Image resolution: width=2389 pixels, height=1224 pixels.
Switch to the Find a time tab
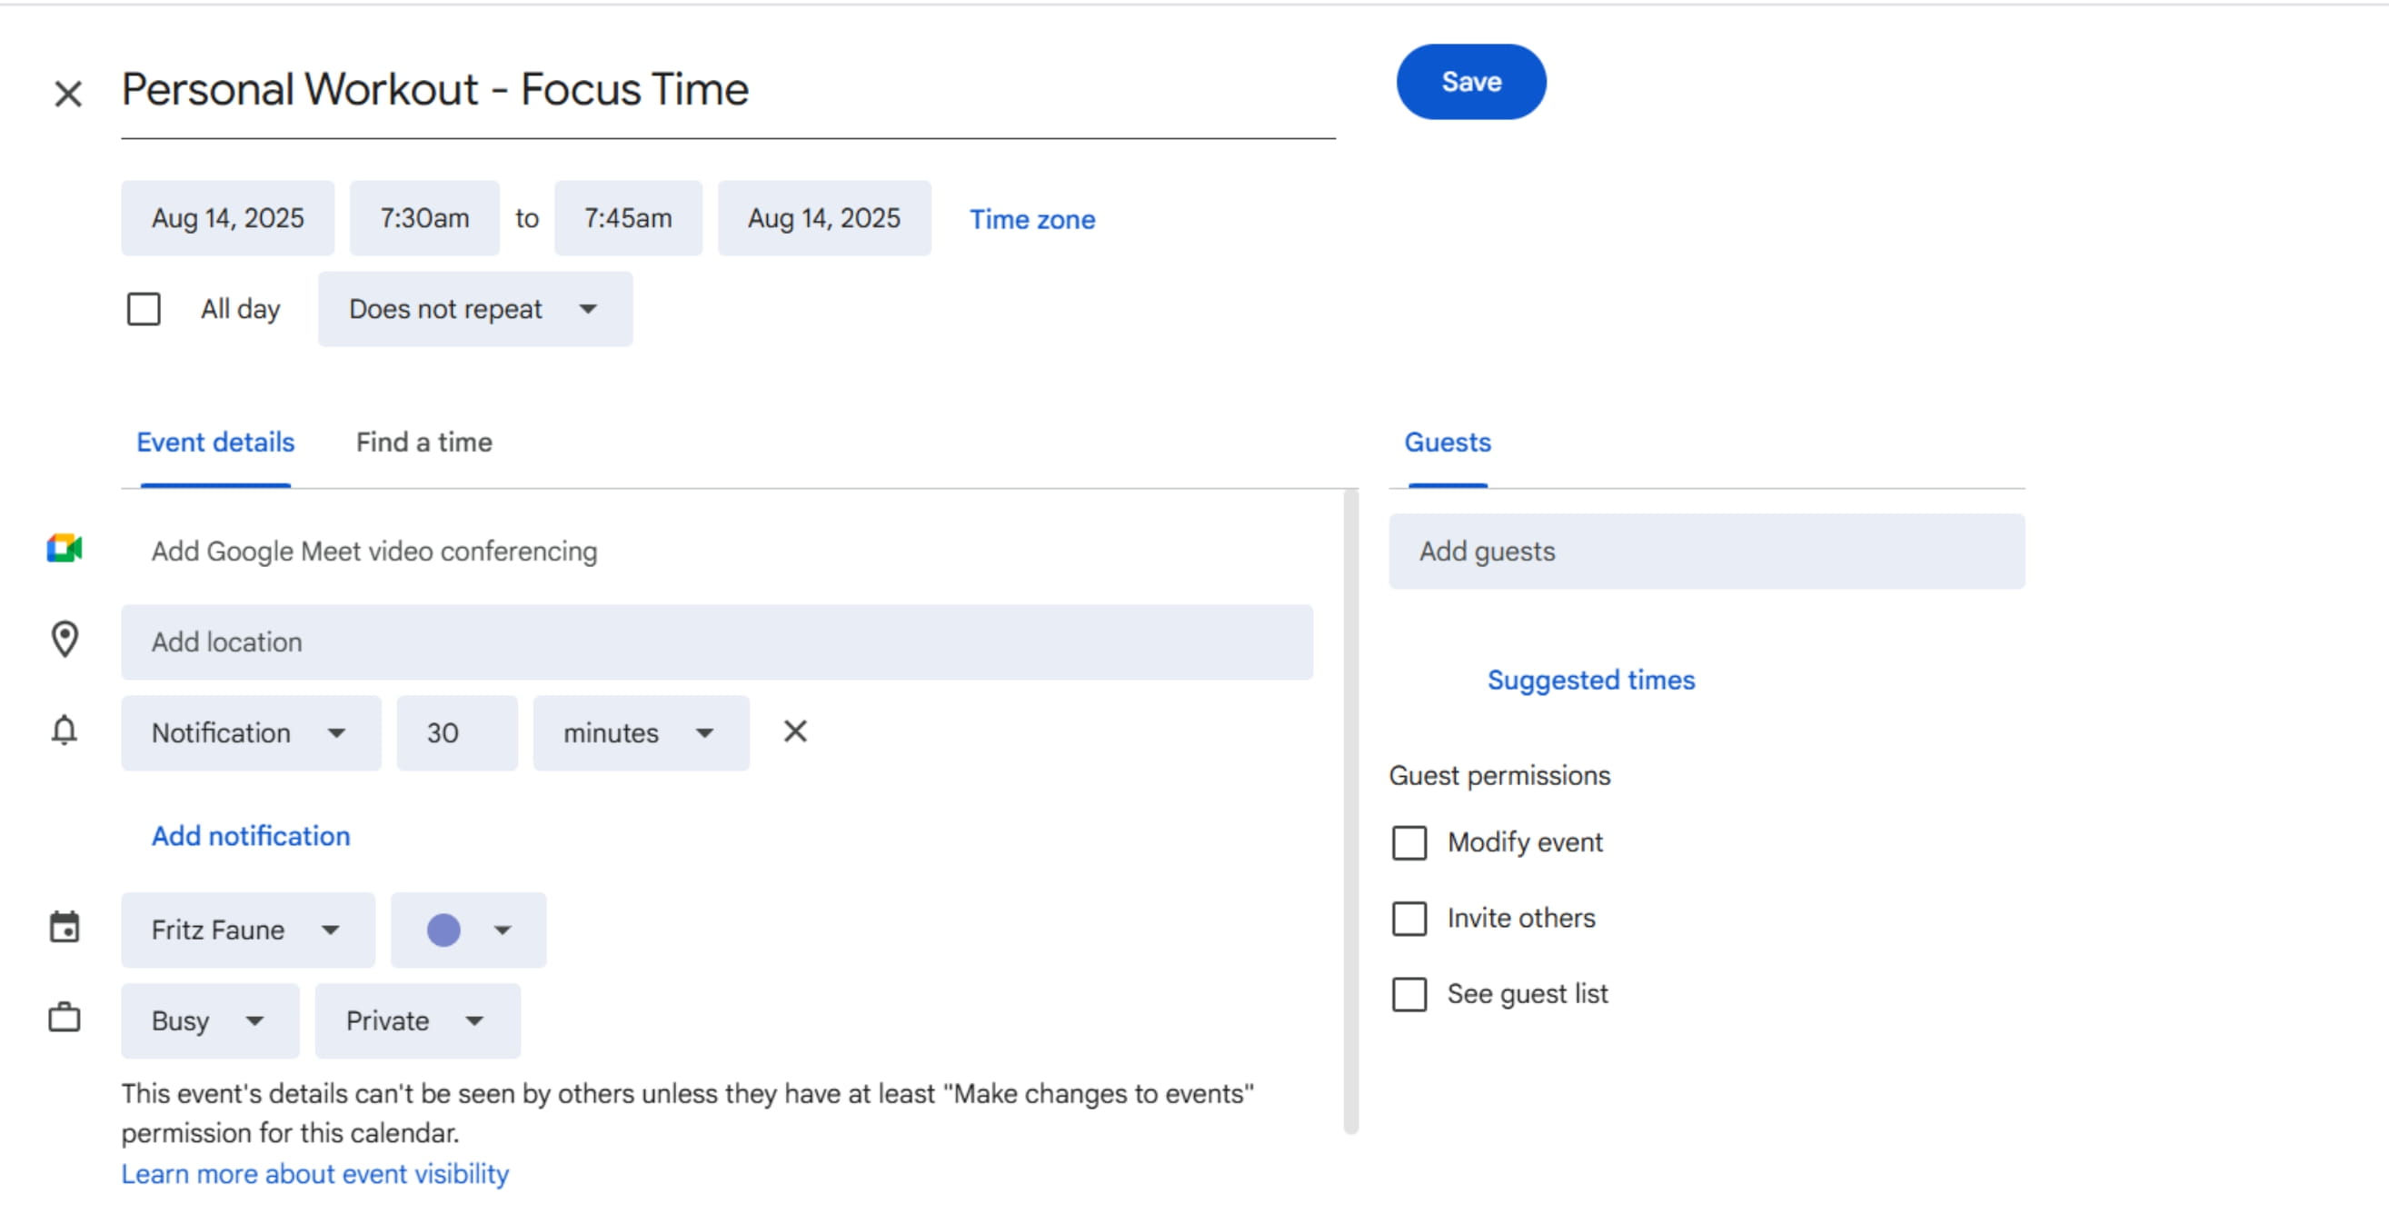423,443
